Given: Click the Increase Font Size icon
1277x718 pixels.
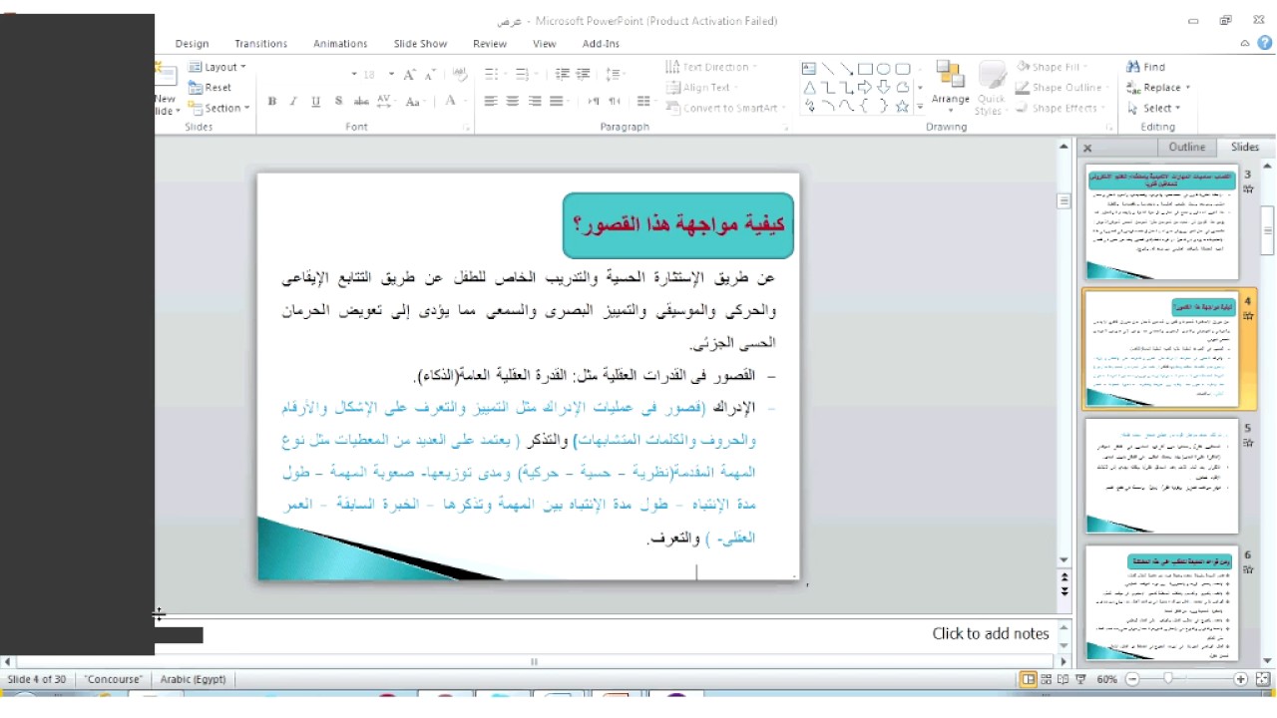Looking at the screenshot, I should tap(409, 75).
